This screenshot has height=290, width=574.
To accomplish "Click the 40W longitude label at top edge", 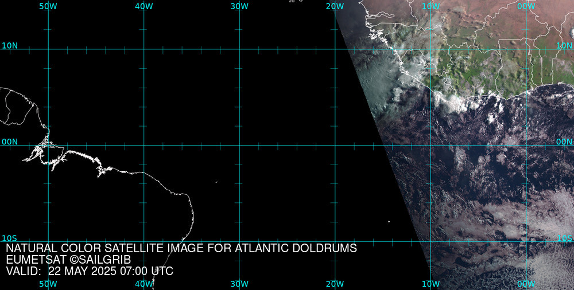I will (x=144, y=6).
